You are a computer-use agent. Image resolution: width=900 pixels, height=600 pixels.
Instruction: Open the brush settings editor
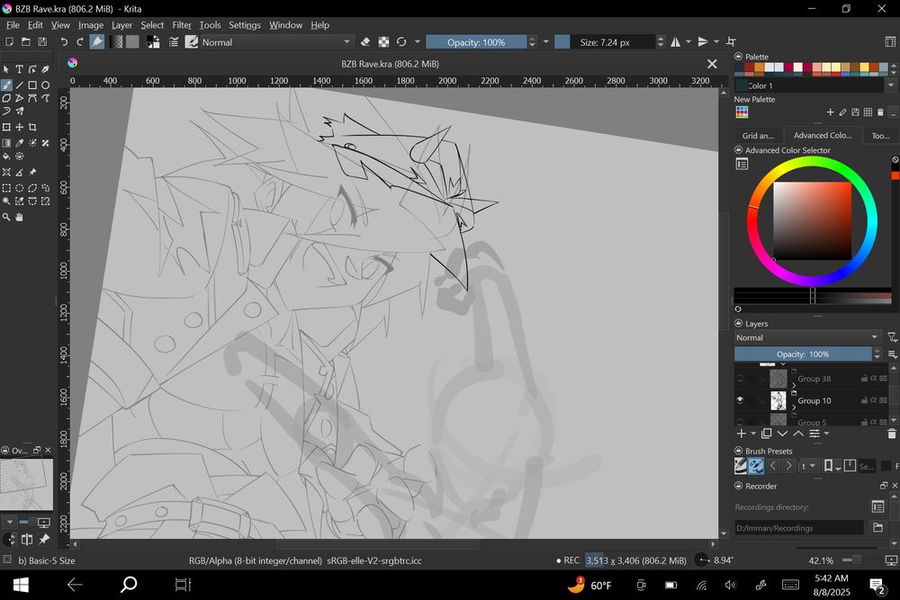tap(174, 42)
